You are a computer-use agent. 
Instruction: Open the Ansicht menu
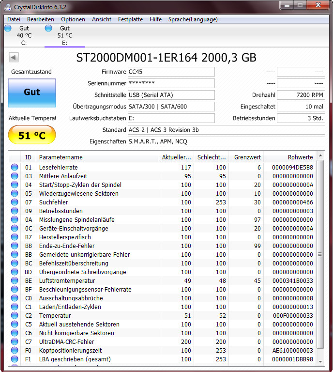tap(102, 19)
